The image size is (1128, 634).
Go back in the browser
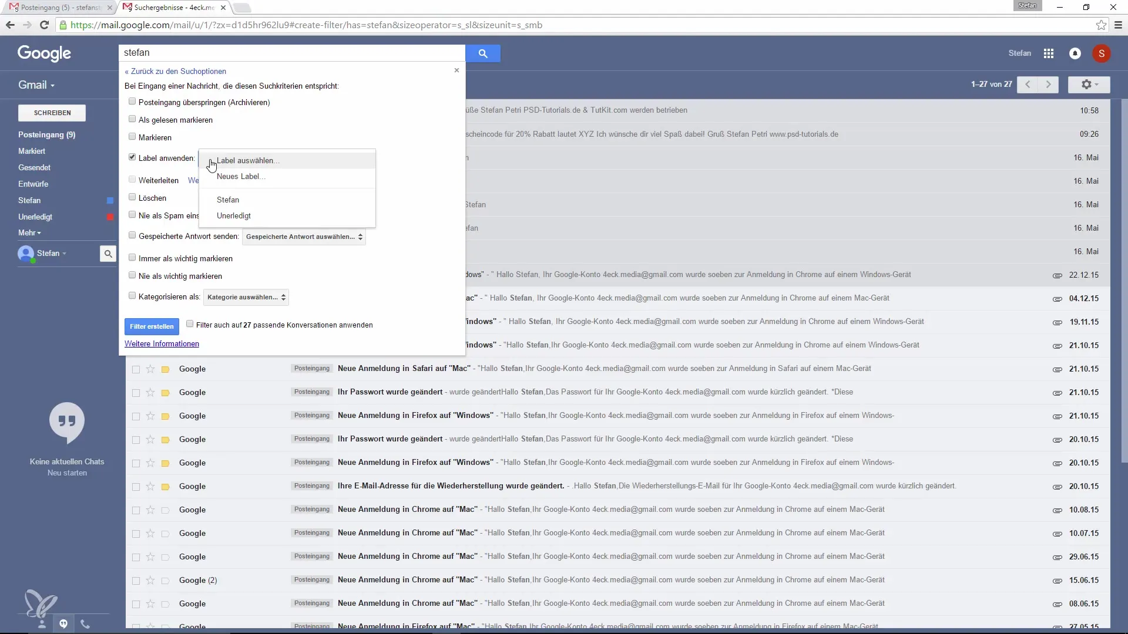pyautogui.click(x=10, y=25)
